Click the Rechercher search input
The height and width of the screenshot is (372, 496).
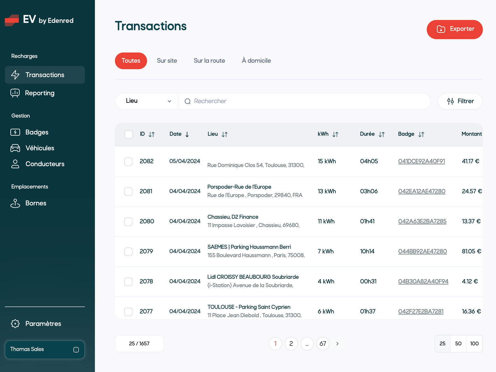click(304, 101)
